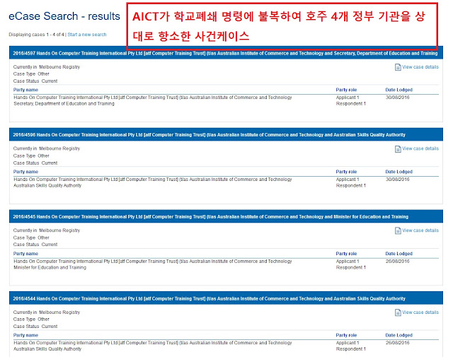Open 'View case details' for case 2016/4544
The image size is (453, 357).
420,312
